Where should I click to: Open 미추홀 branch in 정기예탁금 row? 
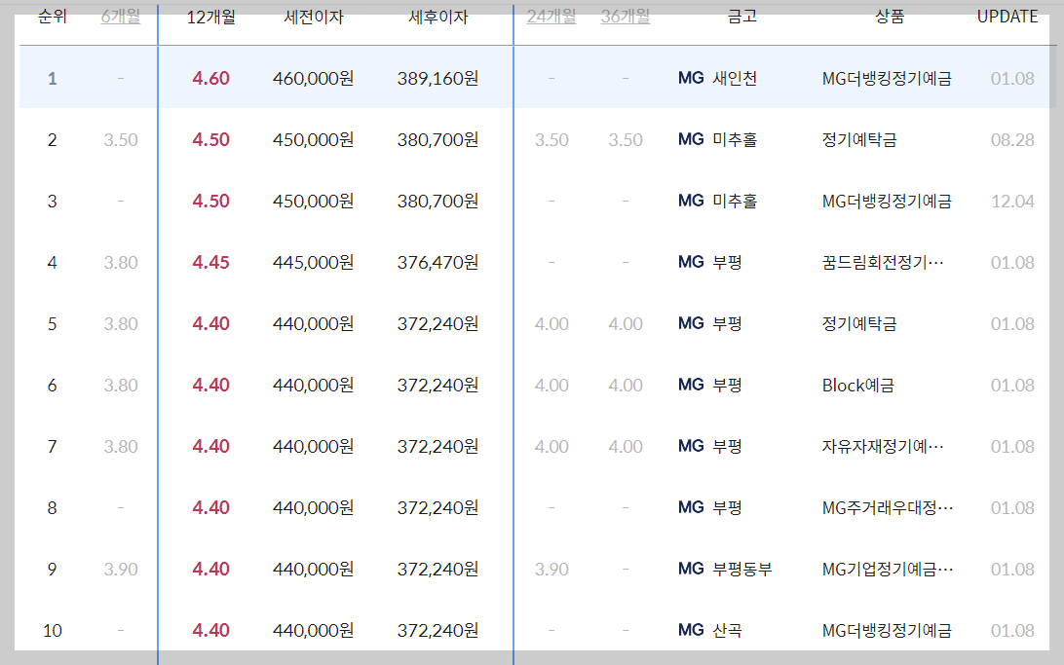[735, 139]
